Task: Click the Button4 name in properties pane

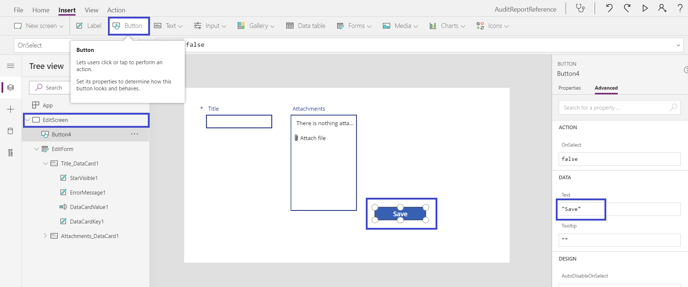Action: tap(568, 74)
